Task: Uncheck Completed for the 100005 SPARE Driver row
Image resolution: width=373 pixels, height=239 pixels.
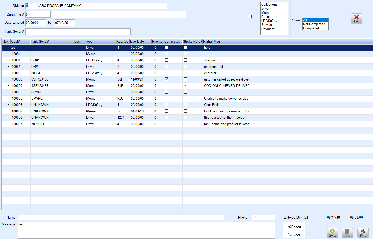Action: point(166,92)
